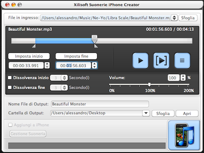Image resolution: width=204 pixels, height=153 pixels.
Task: Click the Dissolvenza fine seconds stepper
Action: pos(64,87)
